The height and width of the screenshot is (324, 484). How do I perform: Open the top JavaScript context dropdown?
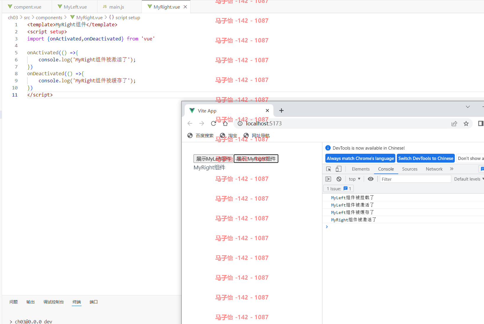355,179
